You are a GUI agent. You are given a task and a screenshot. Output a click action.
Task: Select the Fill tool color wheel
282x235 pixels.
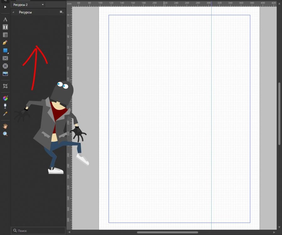click(x=5, y=98)
